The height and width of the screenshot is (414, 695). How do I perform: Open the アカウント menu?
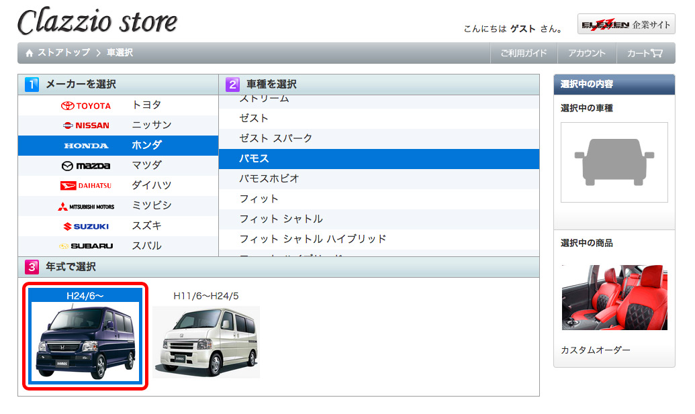(587, 53)
